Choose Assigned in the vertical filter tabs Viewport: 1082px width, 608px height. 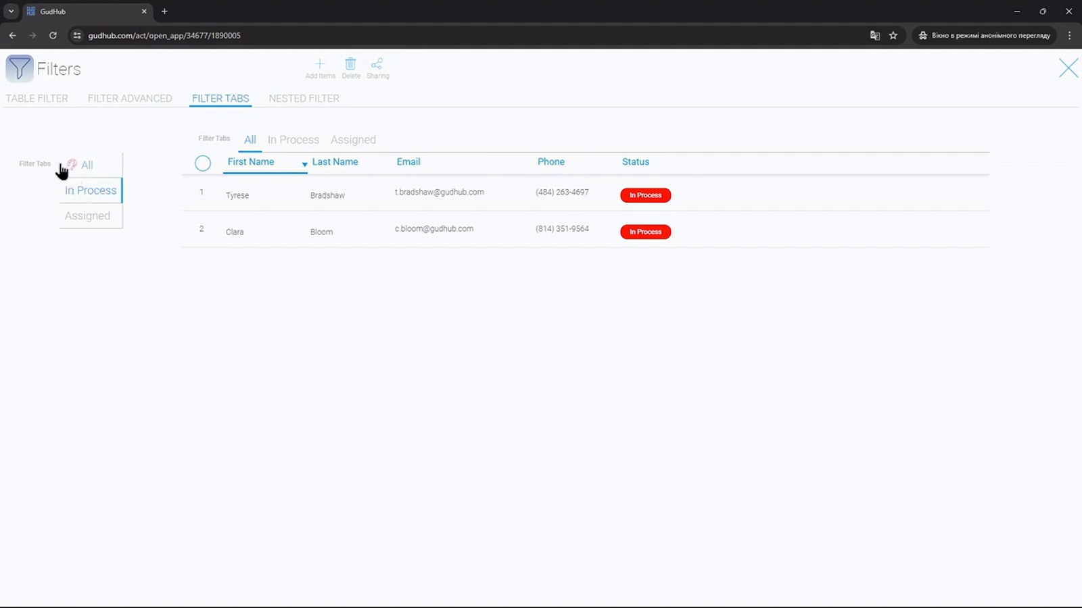pyautogui.click(x=87, y=216)
